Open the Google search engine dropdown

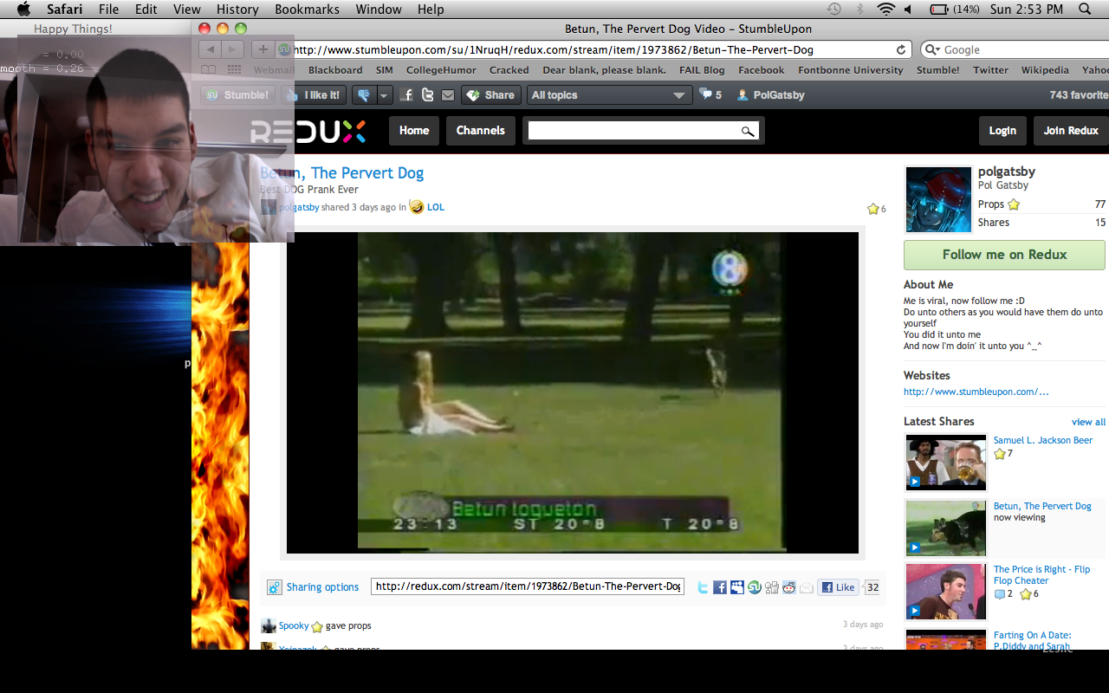(x=932, y=50)
